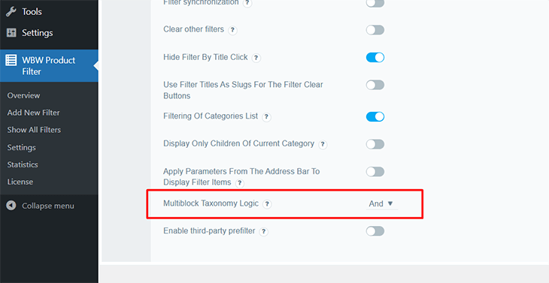Open the Multiblock Taxonomy Logic And dropdown
Screen dimensions: 549x283
[x=381, y=203]
